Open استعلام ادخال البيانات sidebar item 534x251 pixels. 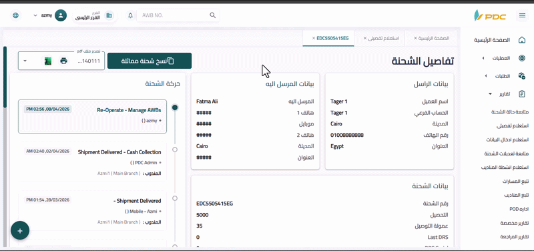[x=507, y=140]
